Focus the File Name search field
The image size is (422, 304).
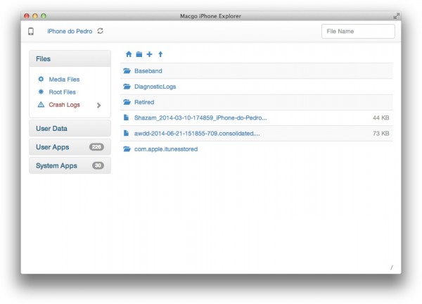tap(358, 31)
